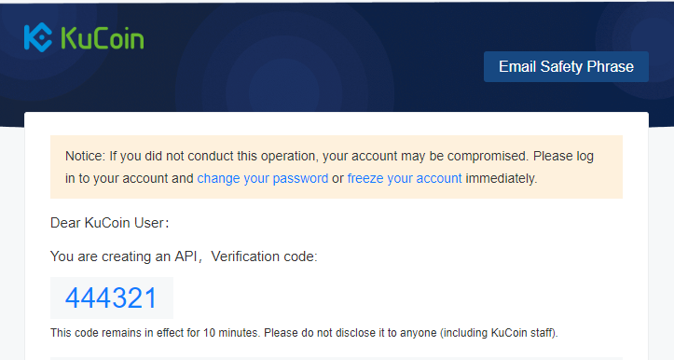674x360 pixels.
Task: Click the Dear KuCoin User greeting
Action: point(110,223)
